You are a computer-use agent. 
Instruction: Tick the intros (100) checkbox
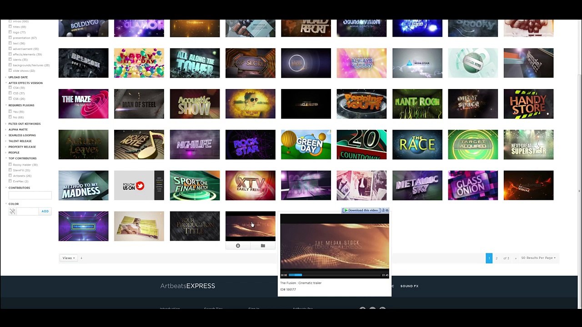tap(10, 21)
